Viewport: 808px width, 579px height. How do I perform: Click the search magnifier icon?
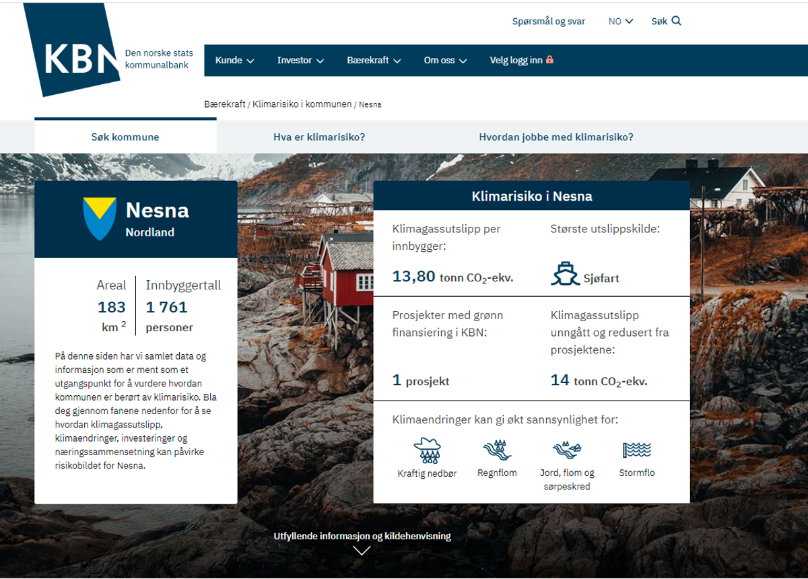point(676,21)
